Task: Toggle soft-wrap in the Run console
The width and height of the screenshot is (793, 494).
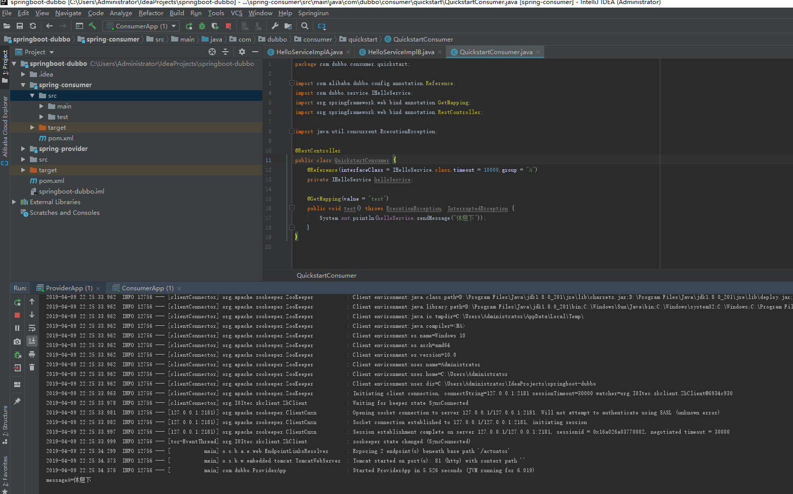Action: (32, 328)
